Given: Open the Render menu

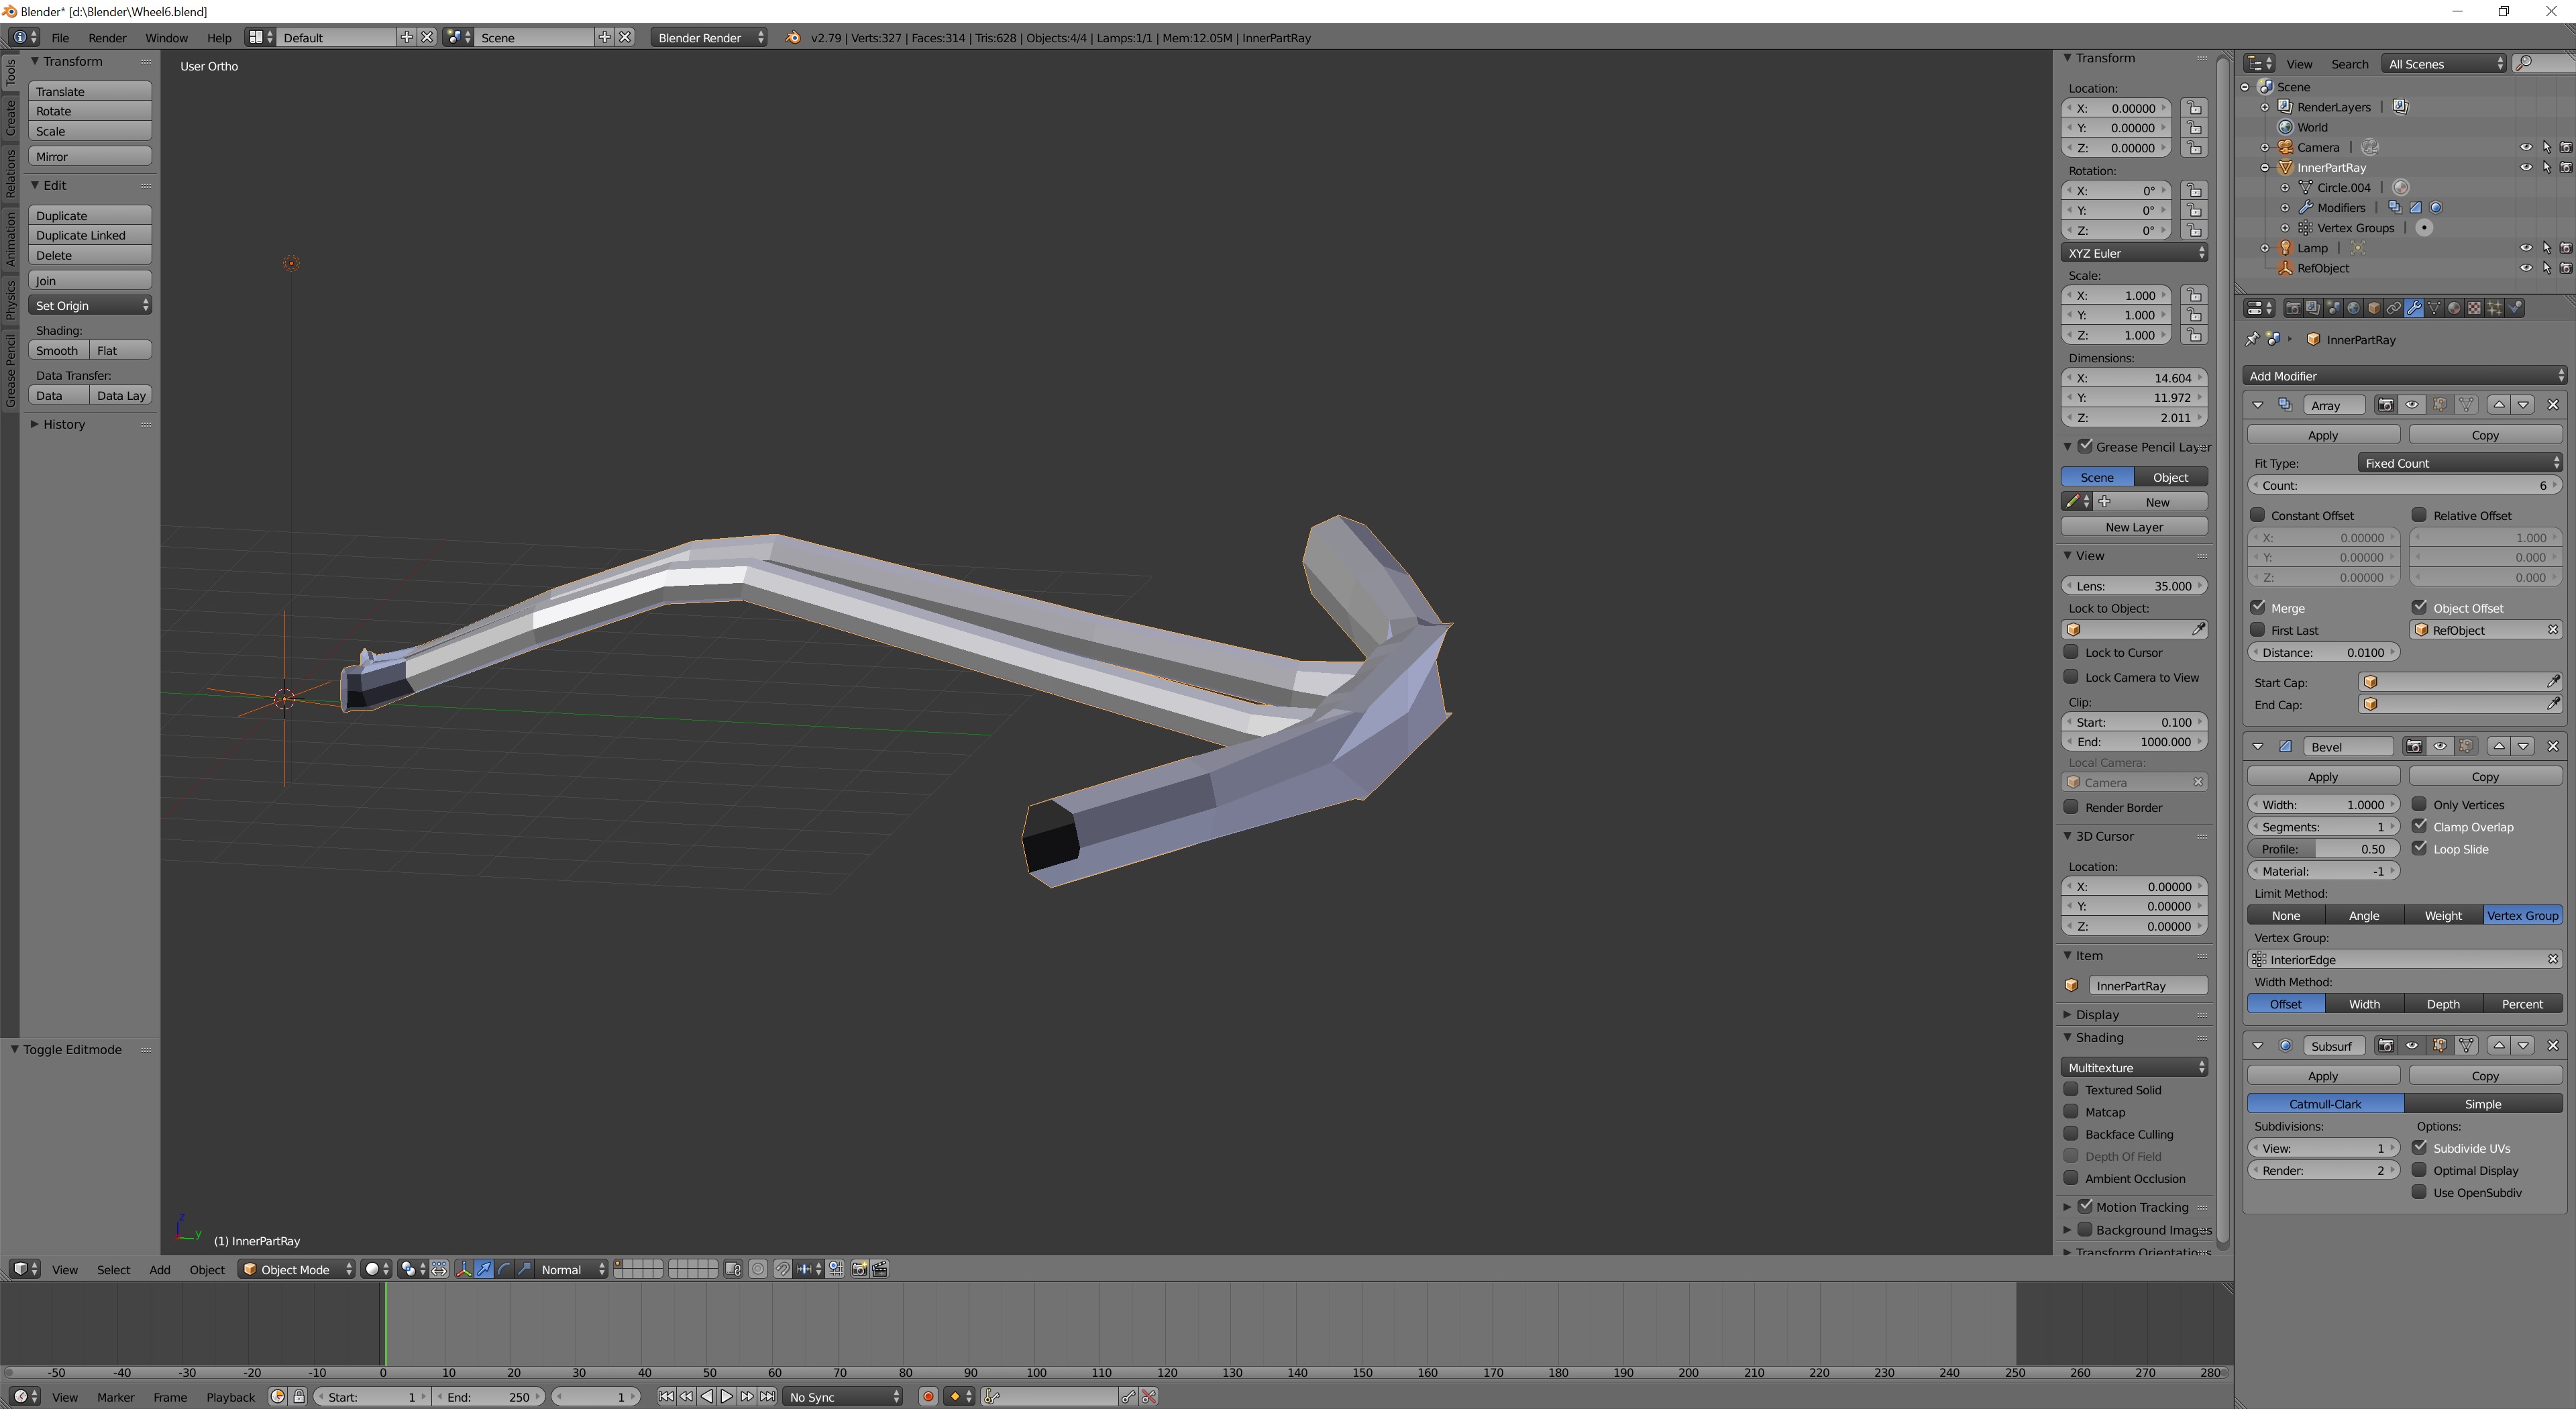Looking at the screenshot, I should pos(107,38).
